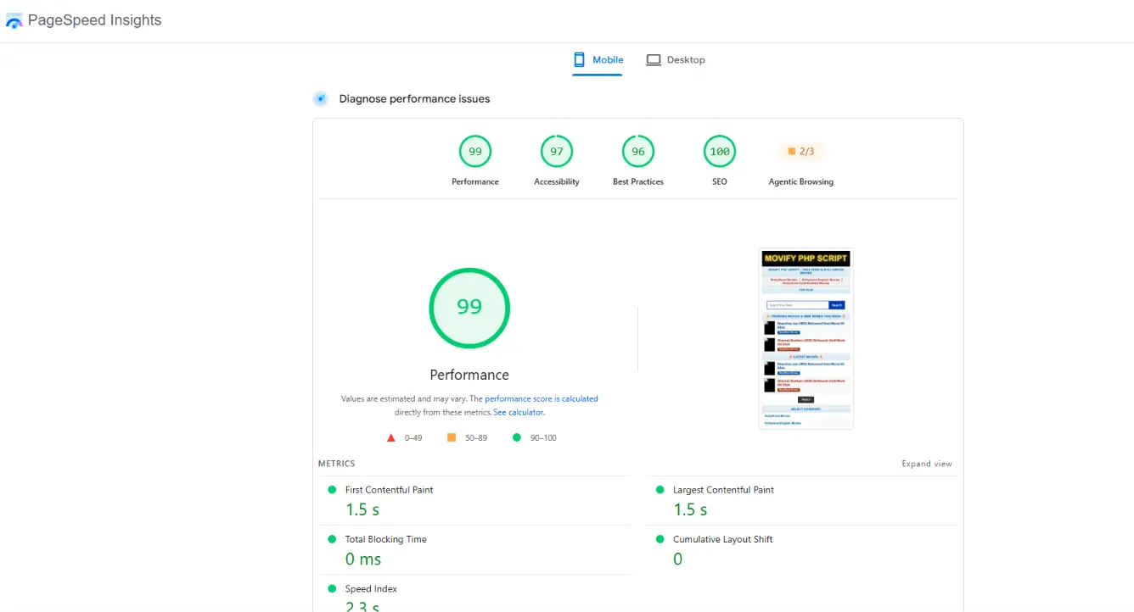This screenshot has height=612, width=1134.
Task: Open PageSpeed Insights home title link
Action: coord(94,20)
